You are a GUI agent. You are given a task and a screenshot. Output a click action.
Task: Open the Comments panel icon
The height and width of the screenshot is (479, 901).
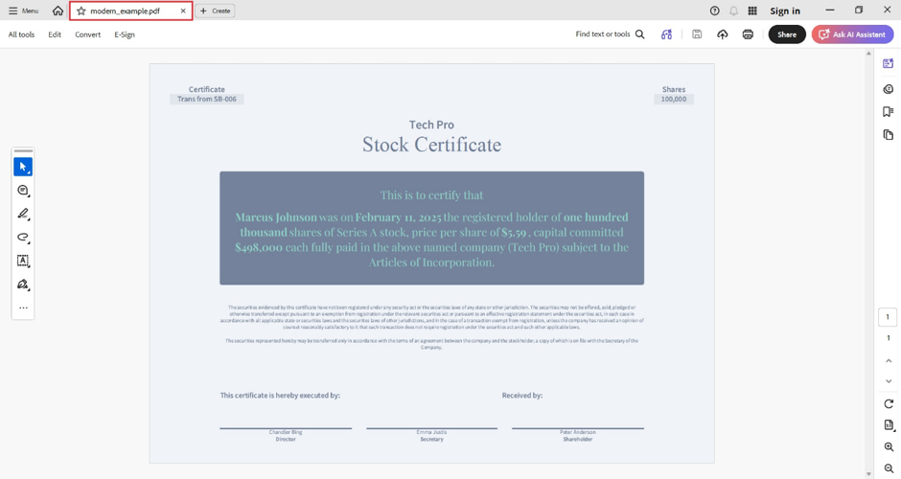point(889,88)
